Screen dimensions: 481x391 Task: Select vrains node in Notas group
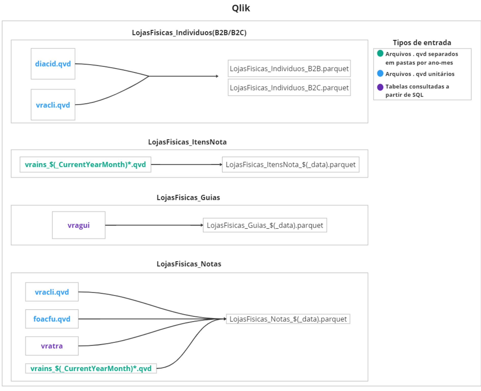(91, 368)
